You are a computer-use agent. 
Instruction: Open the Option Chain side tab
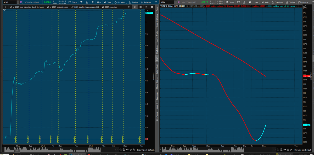click(x=157, y=69)
